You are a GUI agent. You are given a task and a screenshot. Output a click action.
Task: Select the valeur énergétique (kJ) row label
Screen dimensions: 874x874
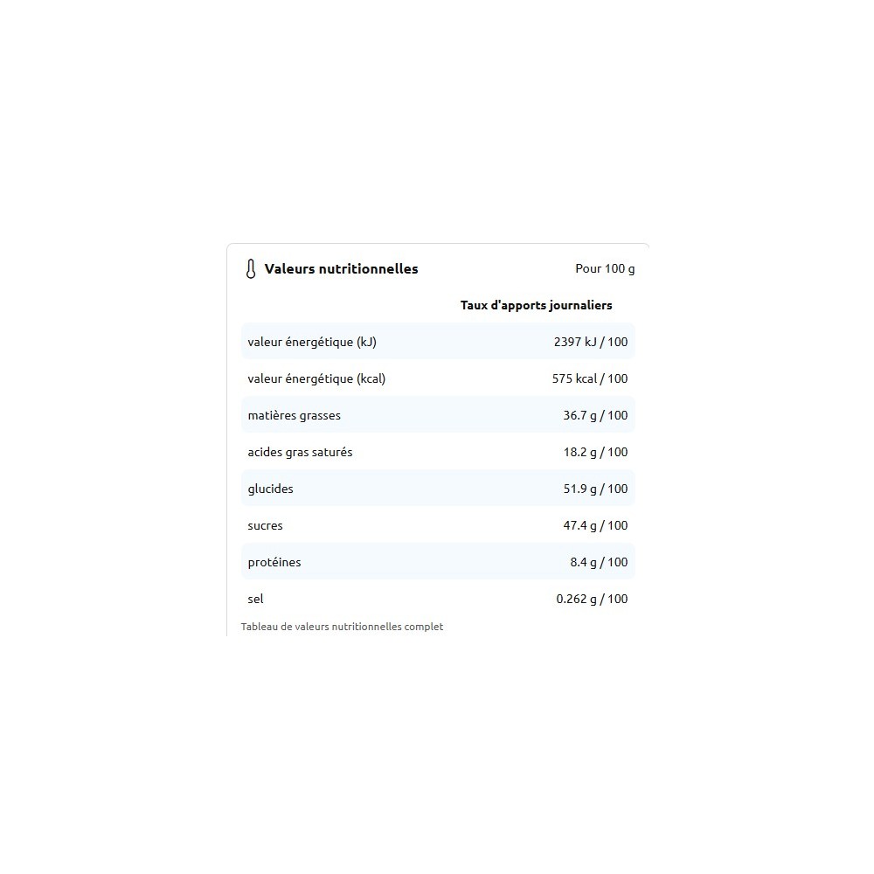click(312, 342)
